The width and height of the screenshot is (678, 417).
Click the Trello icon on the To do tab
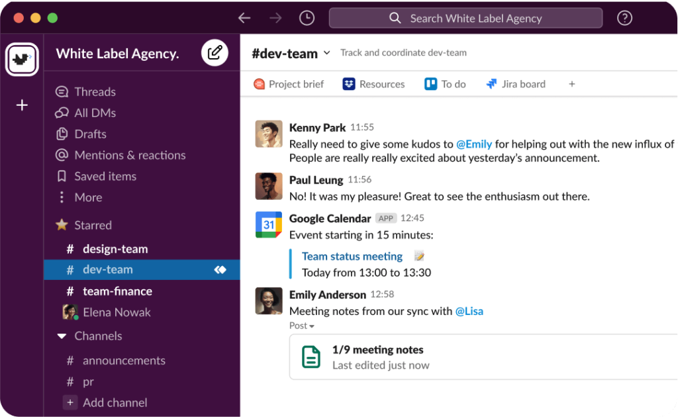430,84
